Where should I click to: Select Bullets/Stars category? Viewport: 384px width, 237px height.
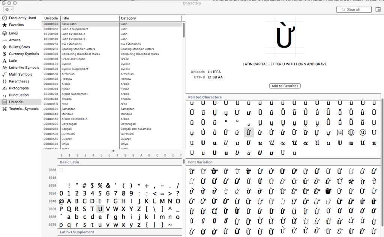click(x=19, y=47)
